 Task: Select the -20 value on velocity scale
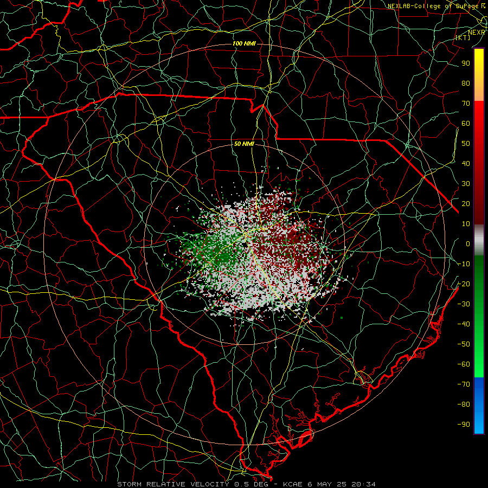(x=464, y=284)
